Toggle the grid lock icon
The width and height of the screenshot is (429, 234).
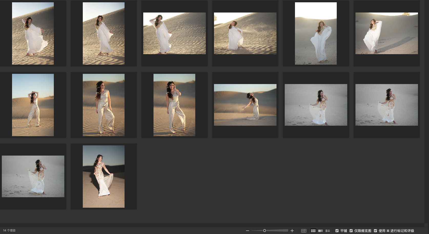[304, 231]
